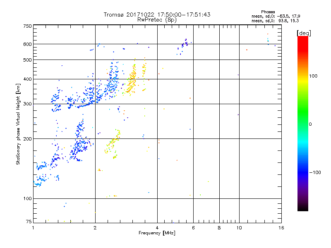Click the '[deg]' colorbar unit label
The width and height of the screenshot is (331, 248).
tap(304, 33)
